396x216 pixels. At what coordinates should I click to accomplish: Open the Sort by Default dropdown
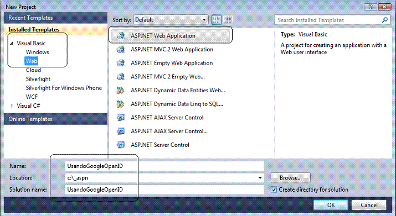tap(171, 20)
